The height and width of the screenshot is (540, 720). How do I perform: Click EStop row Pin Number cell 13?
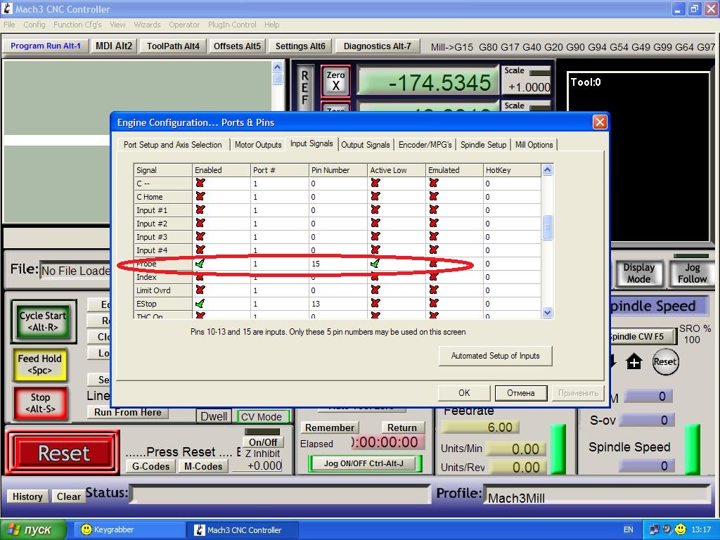coord(338,304)
